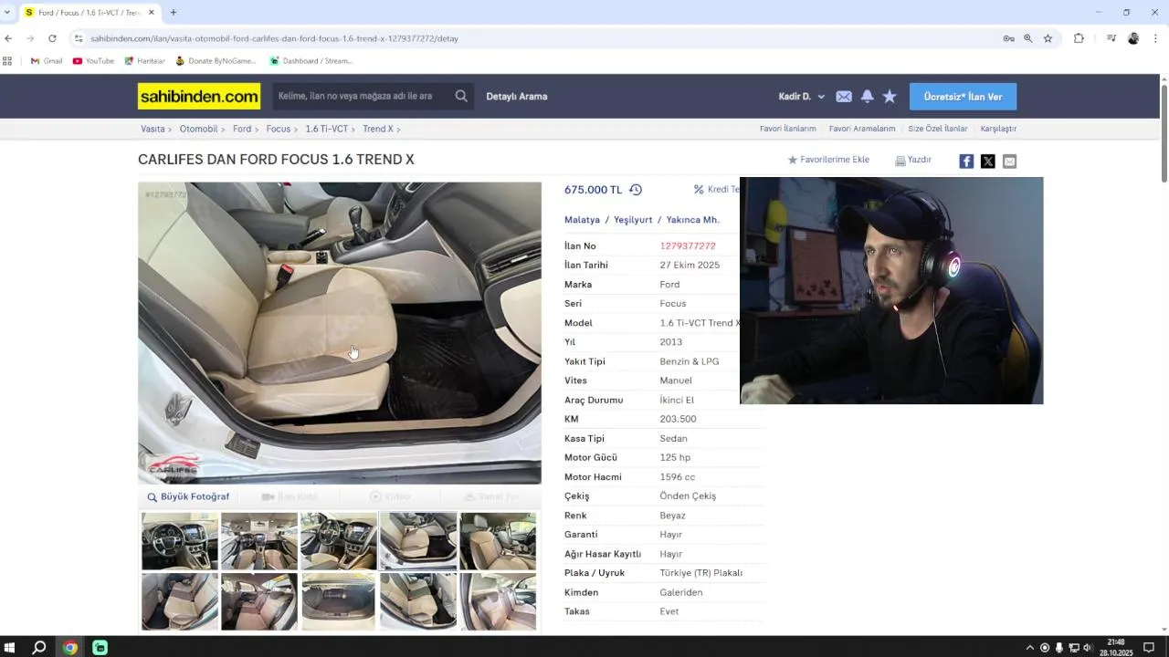The height and width of the screenshot is (657, 1169).
Task: Open green app icon in taskbar
Action: (x=100, y=648)
